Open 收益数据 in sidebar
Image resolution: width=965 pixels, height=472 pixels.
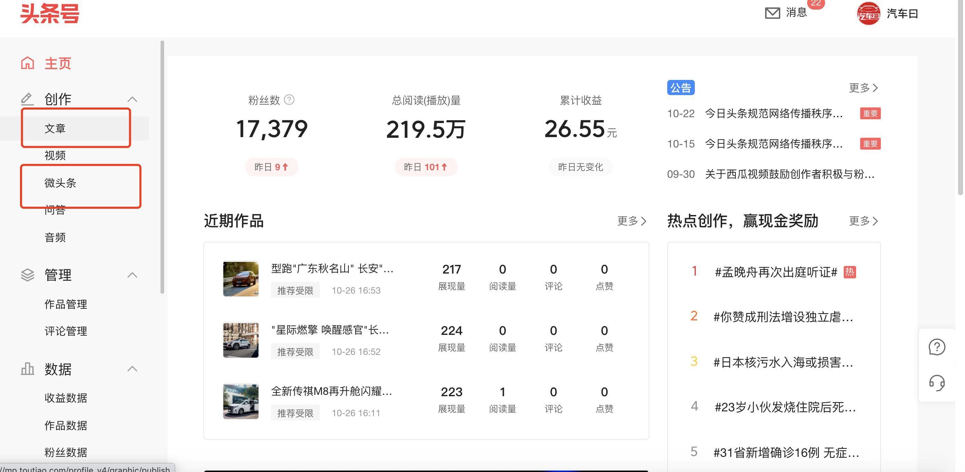(66, 398)
